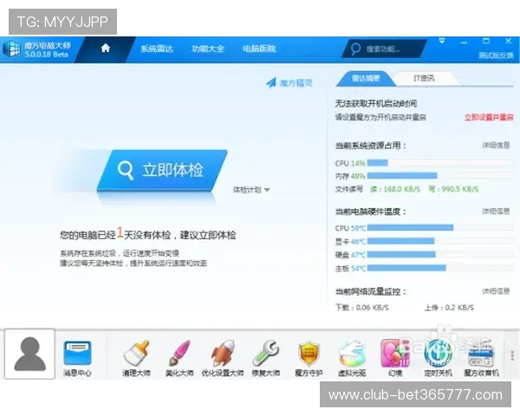Open 详细信息 for hardware temperature
This screenshot has width=520, height=416.
point(496,211)
